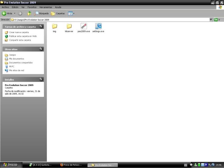Toggle the Carpetas folder tree pane

pyautogui.click(x=58, y=13)
